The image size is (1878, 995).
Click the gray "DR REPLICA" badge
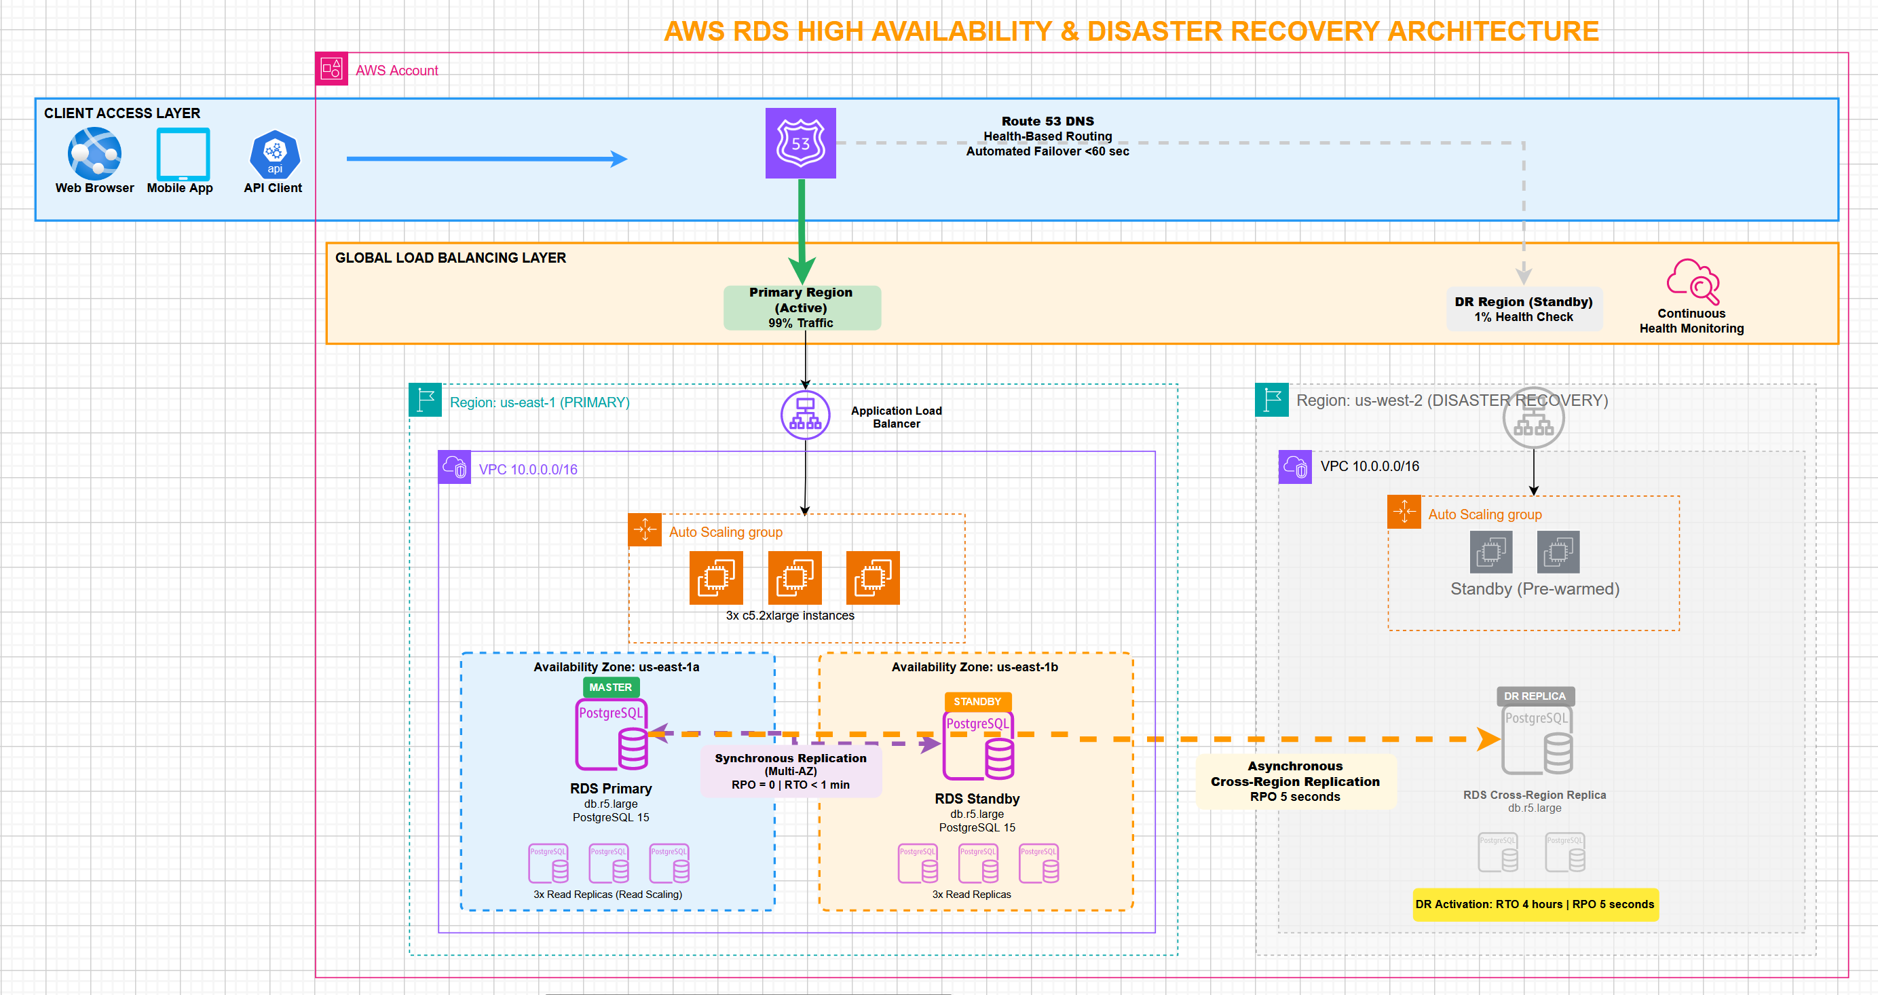coord(1535,696)
